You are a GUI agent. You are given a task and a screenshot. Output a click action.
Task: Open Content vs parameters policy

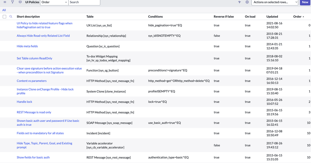pyautogui.click(x=32, y=81)
